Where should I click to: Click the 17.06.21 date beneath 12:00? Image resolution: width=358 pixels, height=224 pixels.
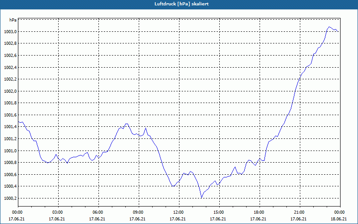177,219
